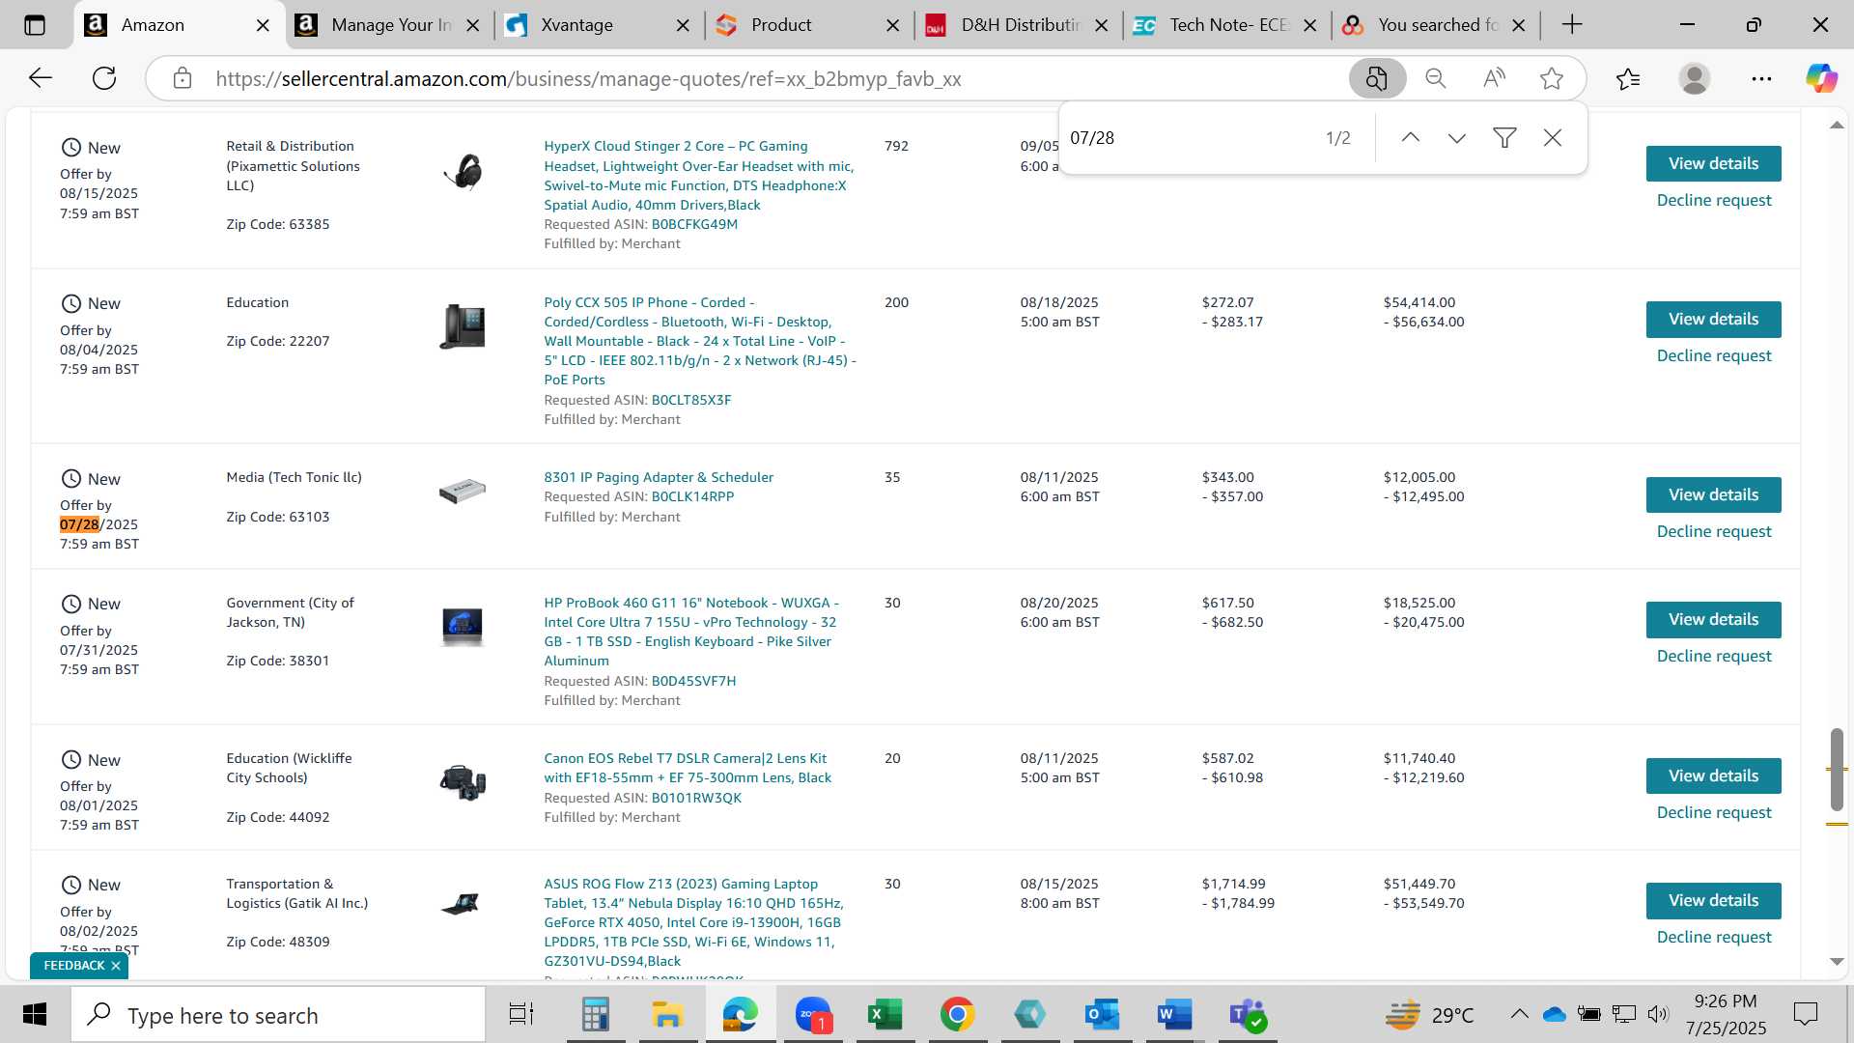
Task: Open HyperX Cloud Stinger 2 Core product link
Action: tap(698, 176)
